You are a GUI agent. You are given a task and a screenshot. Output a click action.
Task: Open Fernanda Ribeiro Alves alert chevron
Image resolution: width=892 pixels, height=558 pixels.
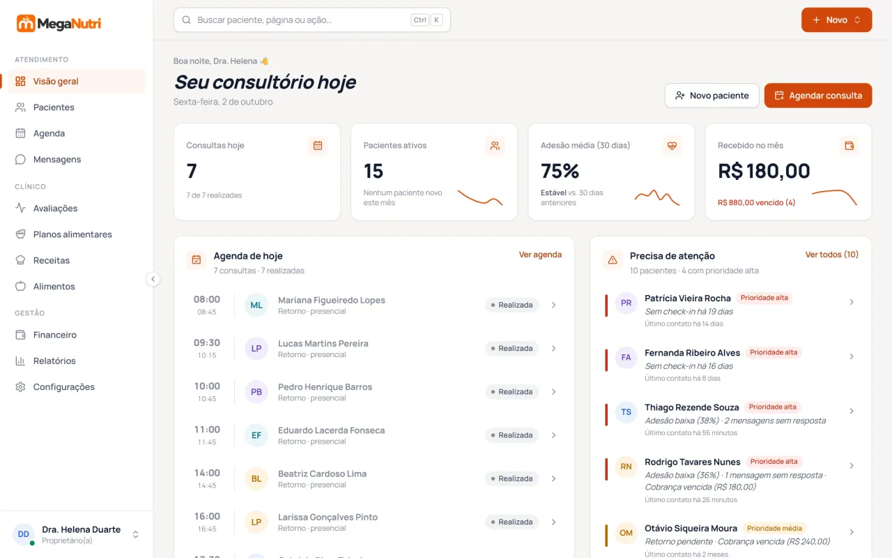click(852, 357)
